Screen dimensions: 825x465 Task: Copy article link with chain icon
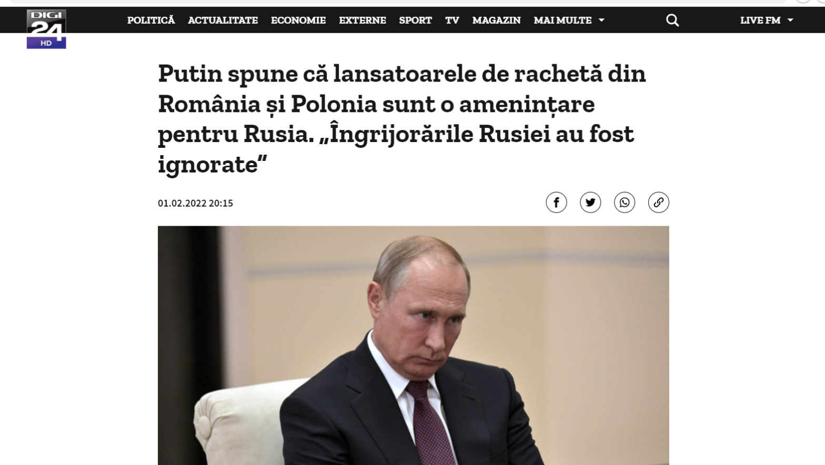coord(658,203)
